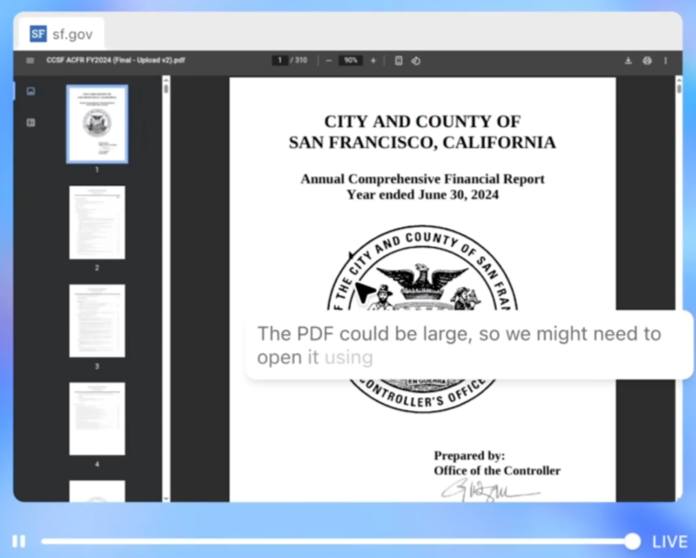Viewport: 696px width, 558px height.
Task: Click the 'Office of the Controller' text
Action: pos(497,471)
